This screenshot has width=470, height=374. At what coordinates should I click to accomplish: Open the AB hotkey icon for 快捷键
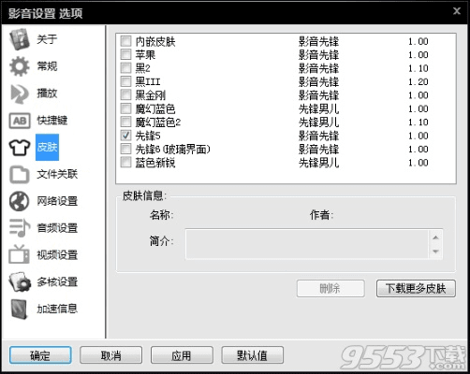coord(20,121)
